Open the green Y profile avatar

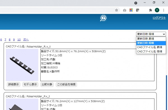pos(157,10)
